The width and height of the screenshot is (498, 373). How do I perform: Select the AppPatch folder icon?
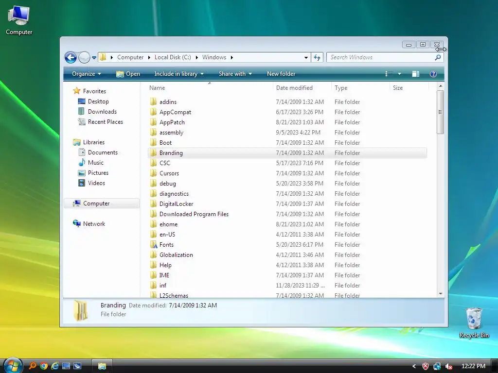pyautogui.click(x=153, y=122)
